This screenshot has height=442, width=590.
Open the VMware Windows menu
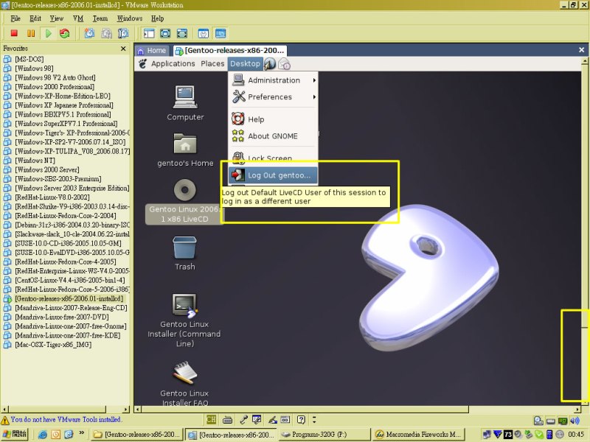130,18
